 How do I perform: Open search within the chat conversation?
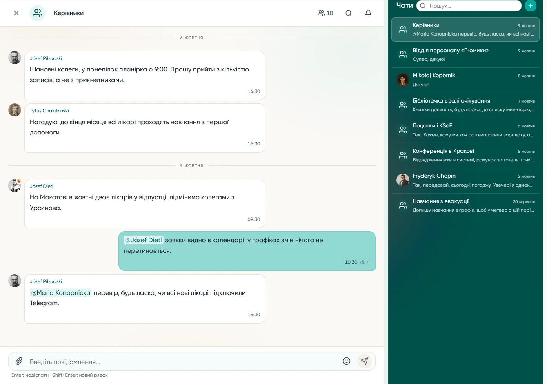coord(349,13)
